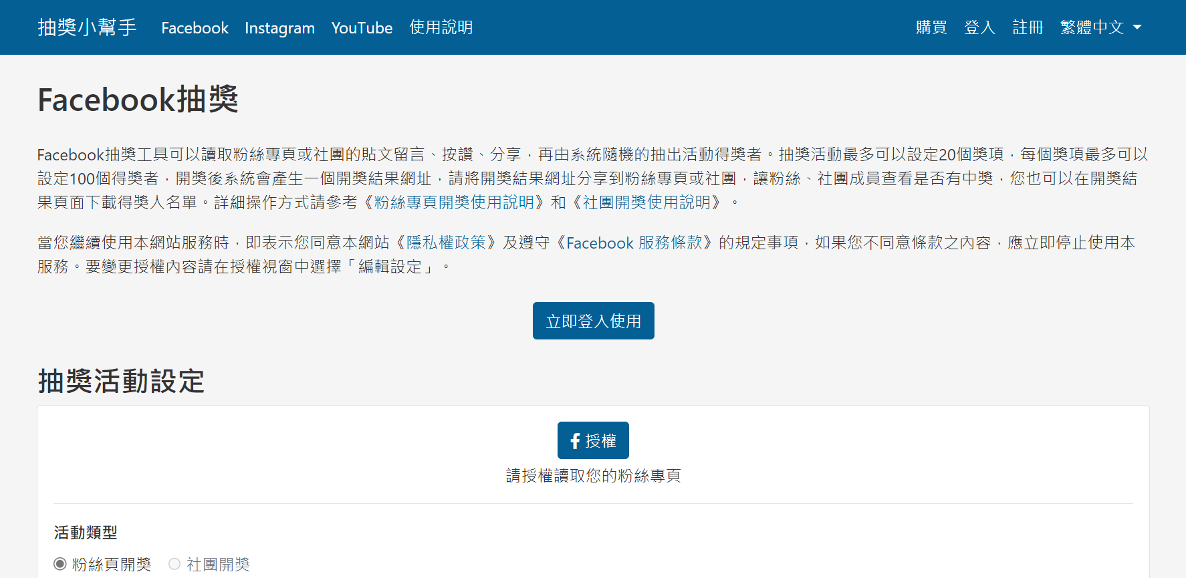The image size is (1186, 578).
Task: Go to the 購買 page
Action: [x=931, y=27]
